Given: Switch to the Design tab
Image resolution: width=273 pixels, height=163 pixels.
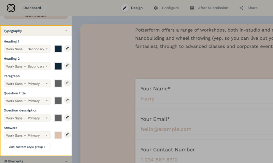Looking at the screenshot, I should 132,8.
